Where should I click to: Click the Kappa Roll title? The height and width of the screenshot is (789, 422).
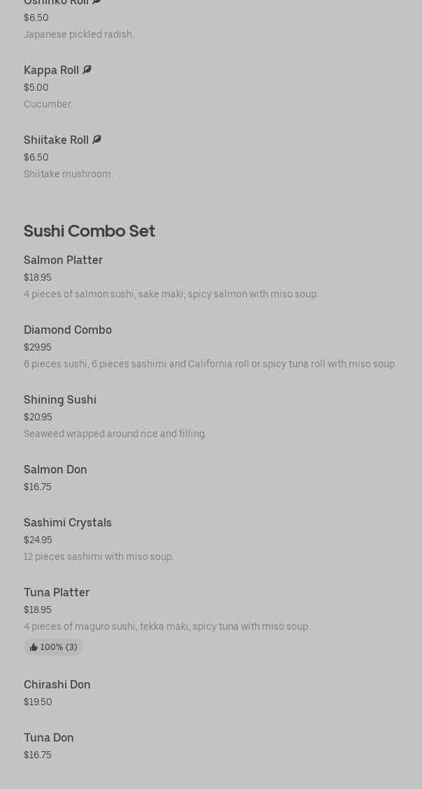point(51,70)
